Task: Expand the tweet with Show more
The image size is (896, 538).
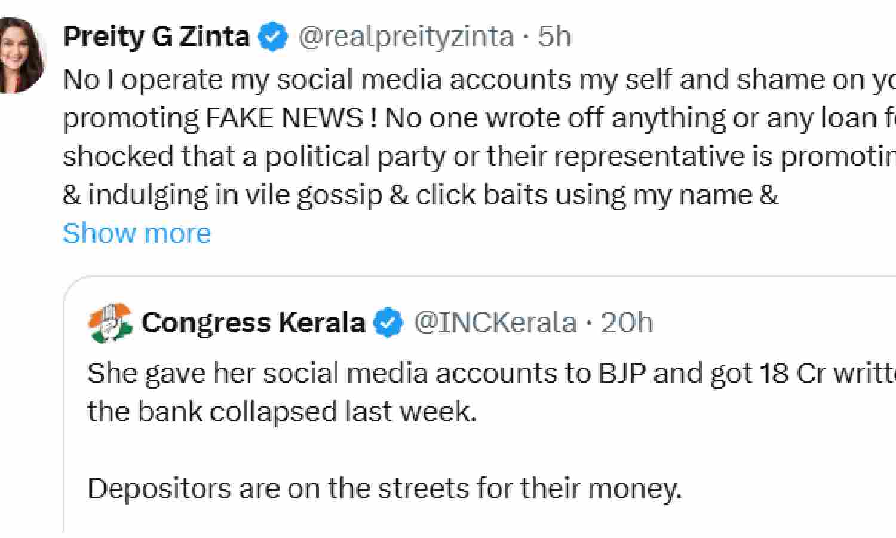Action: (137, 233)
